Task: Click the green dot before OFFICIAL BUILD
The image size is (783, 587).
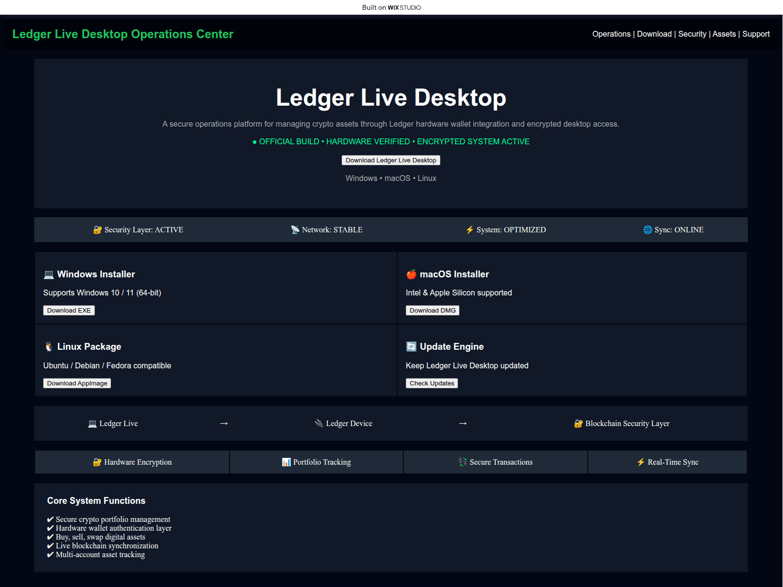Action: (254, 142)
